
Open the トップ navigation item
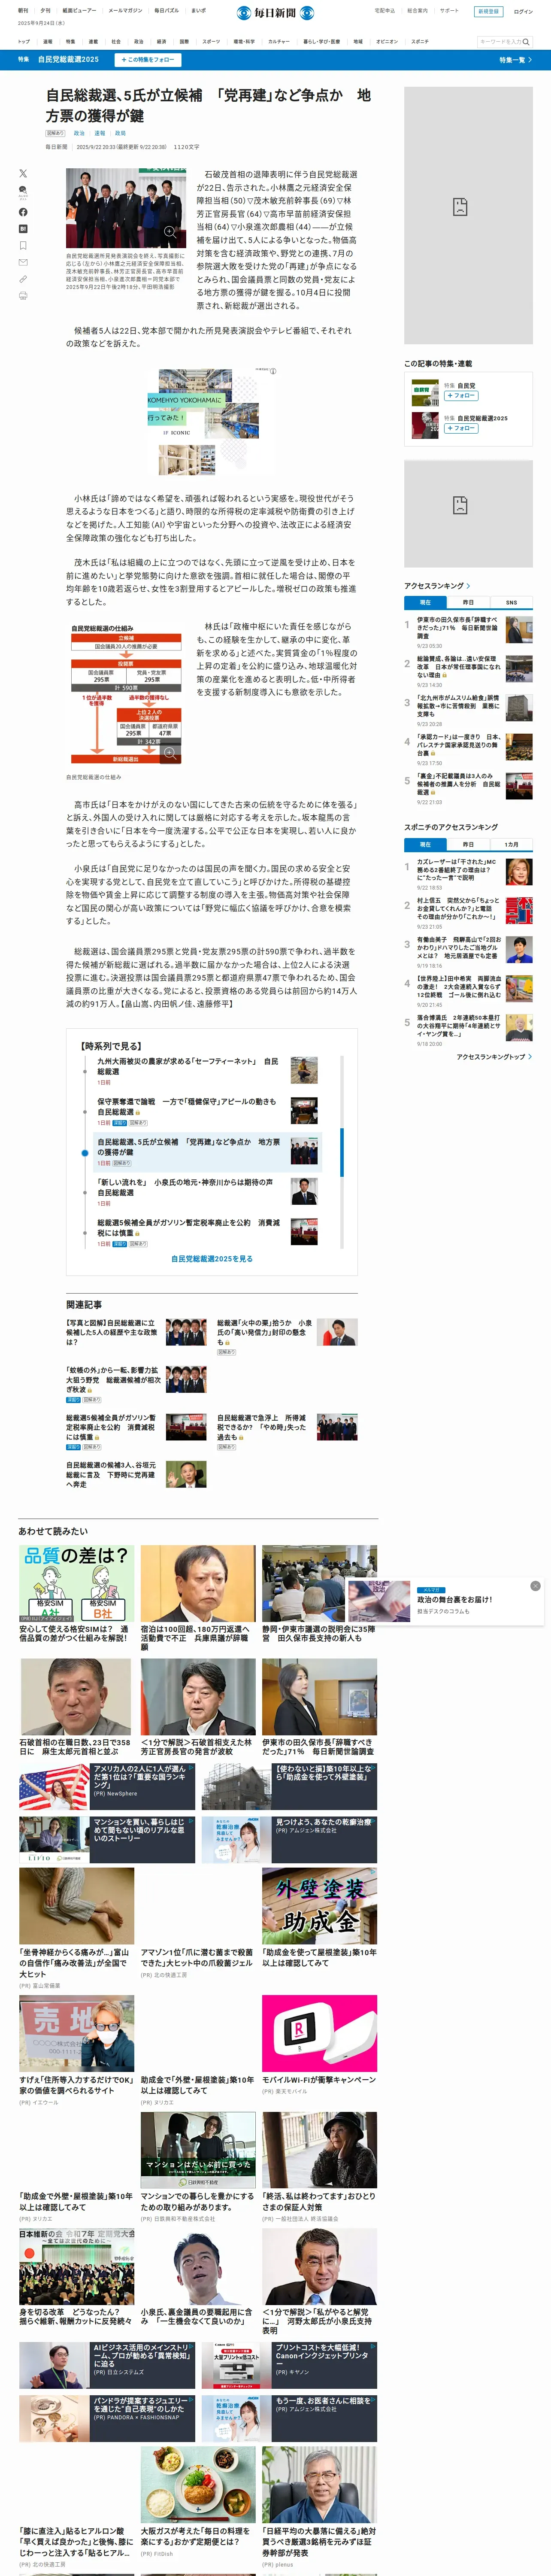[x=24, y=42]
